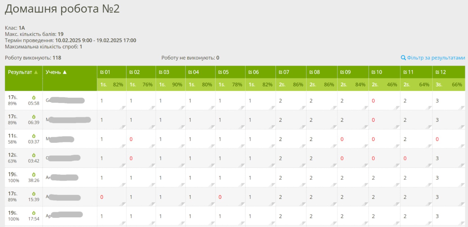Click the 19б. 100% result with time 17:54

coord(13,216)
